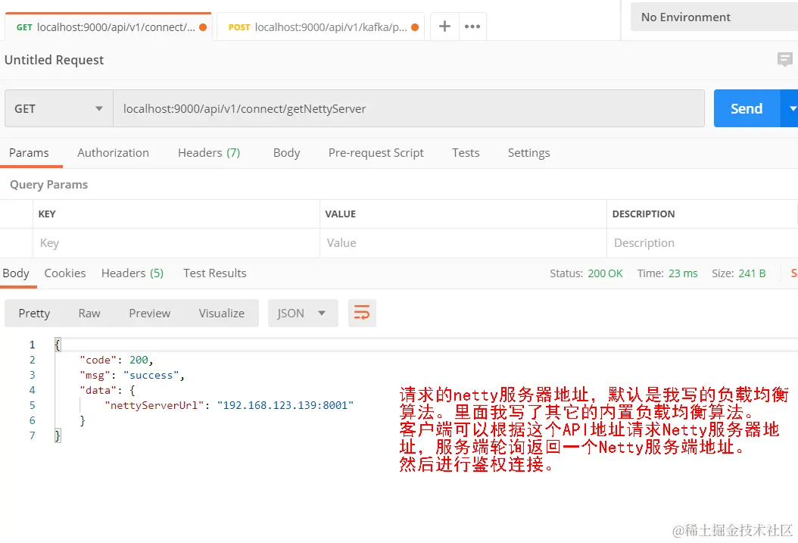The height and width of the screenshot is (543, 798).
Task: Open a new request tab with plus icon
Action: (444, 27)
